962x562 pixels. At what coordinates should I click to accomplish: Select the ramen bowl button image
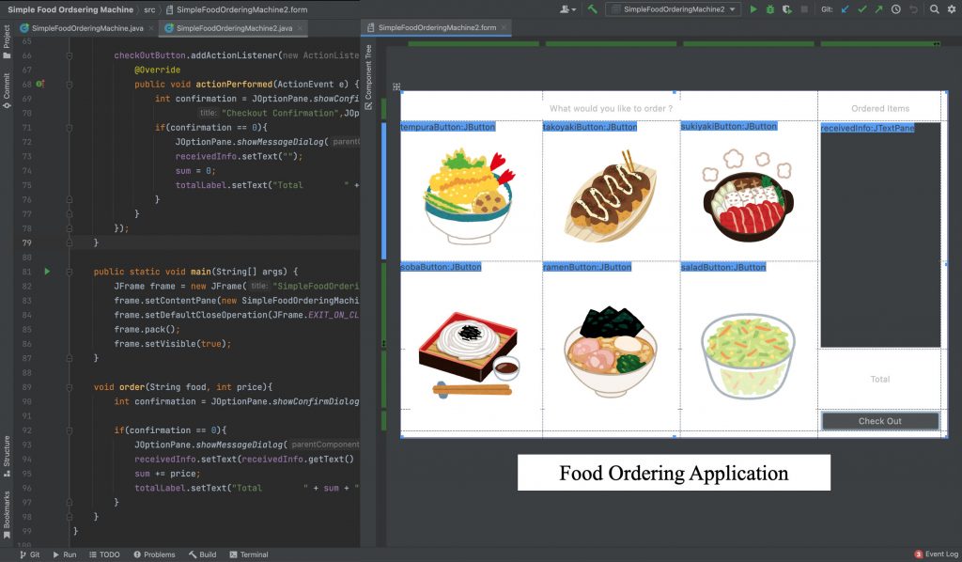(611, 352)
